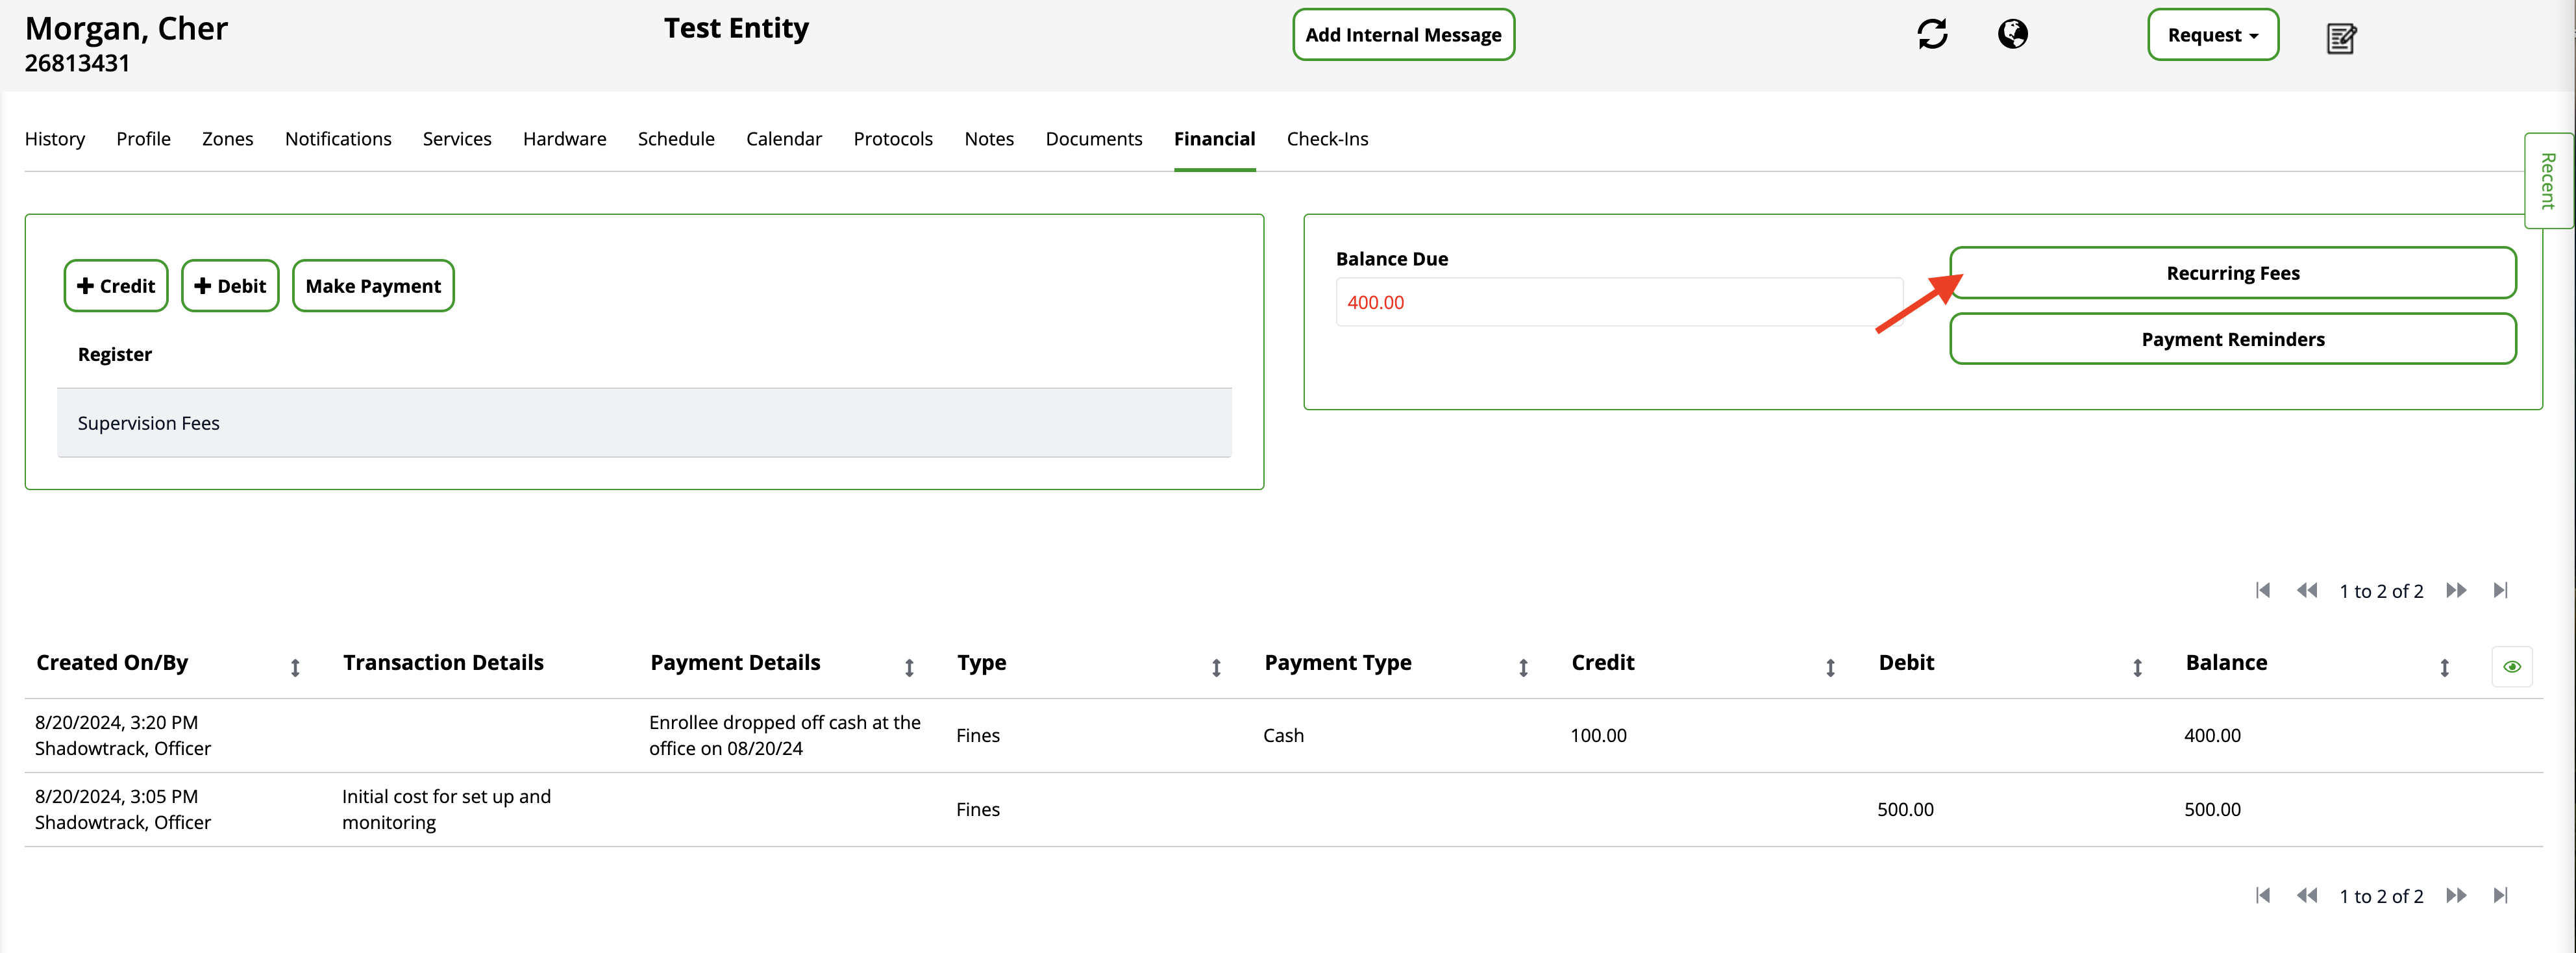Image resolution: width=2576 pixels, height=953 pixels.
Task: Open the Schedule tab
Action: [676, 139]
